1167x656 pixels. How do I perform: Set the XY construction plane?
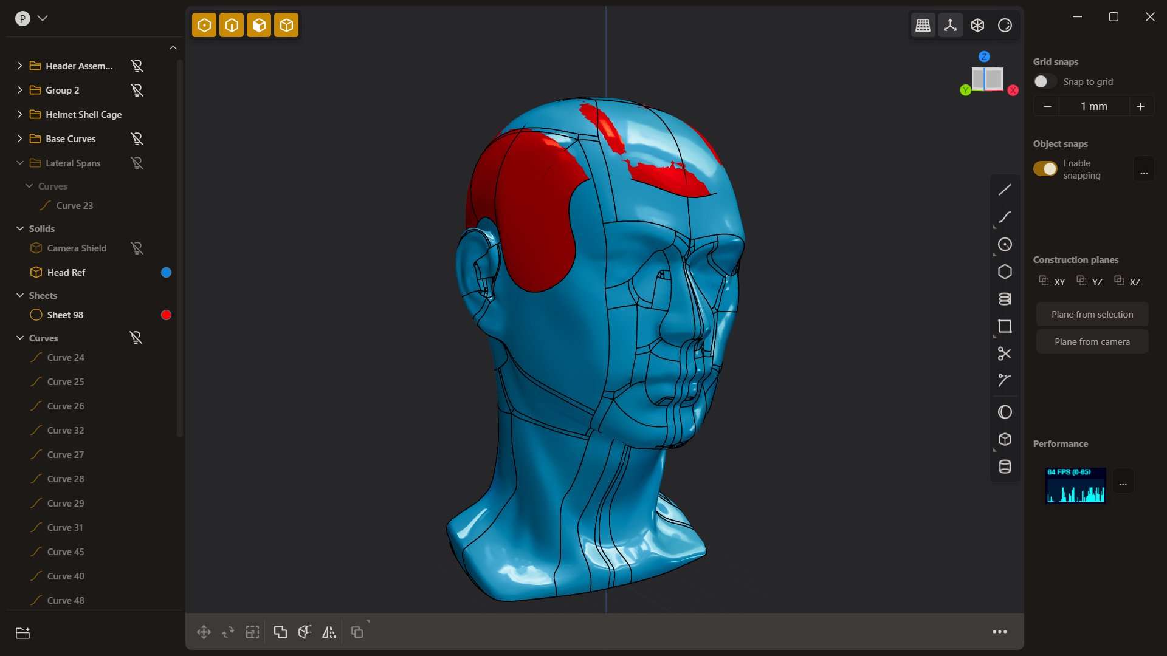[x=1052, y=281]
